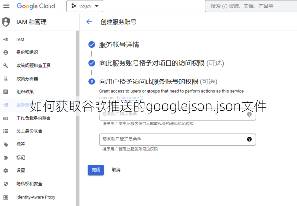Click the search resources input field
The width and height of the screenshot is (297, 206).
(251, 6)
